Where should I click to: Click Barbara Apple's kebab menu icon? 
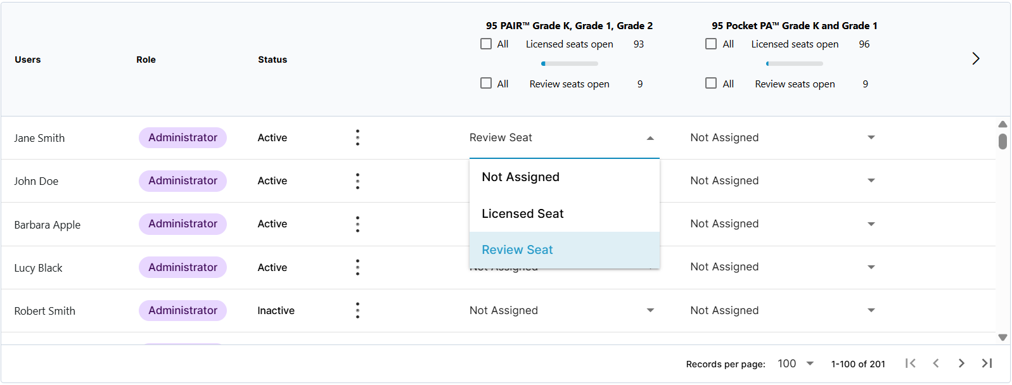357,224
